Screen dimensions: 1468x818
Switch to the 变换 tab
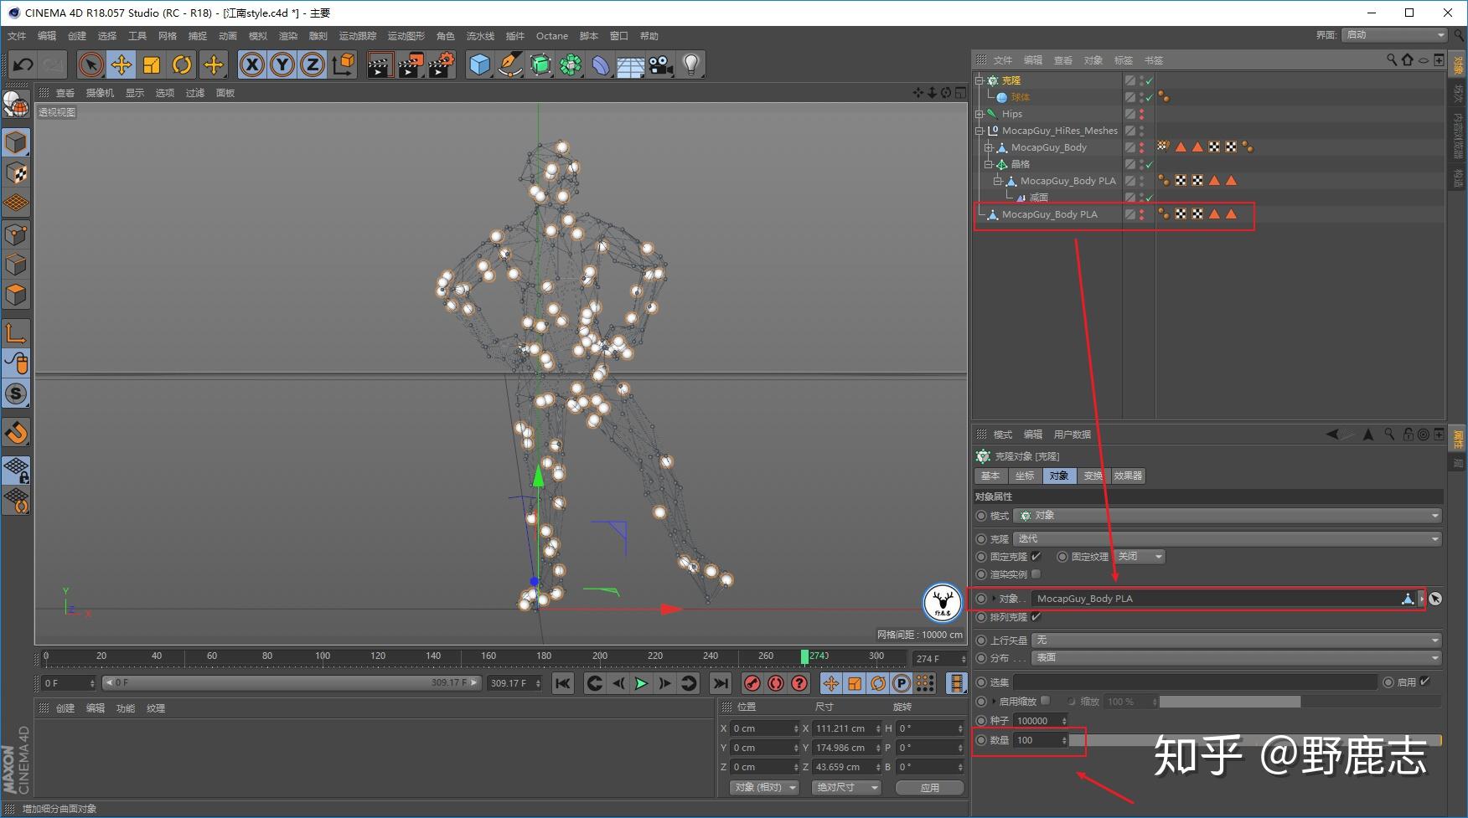coord(1093,476)
